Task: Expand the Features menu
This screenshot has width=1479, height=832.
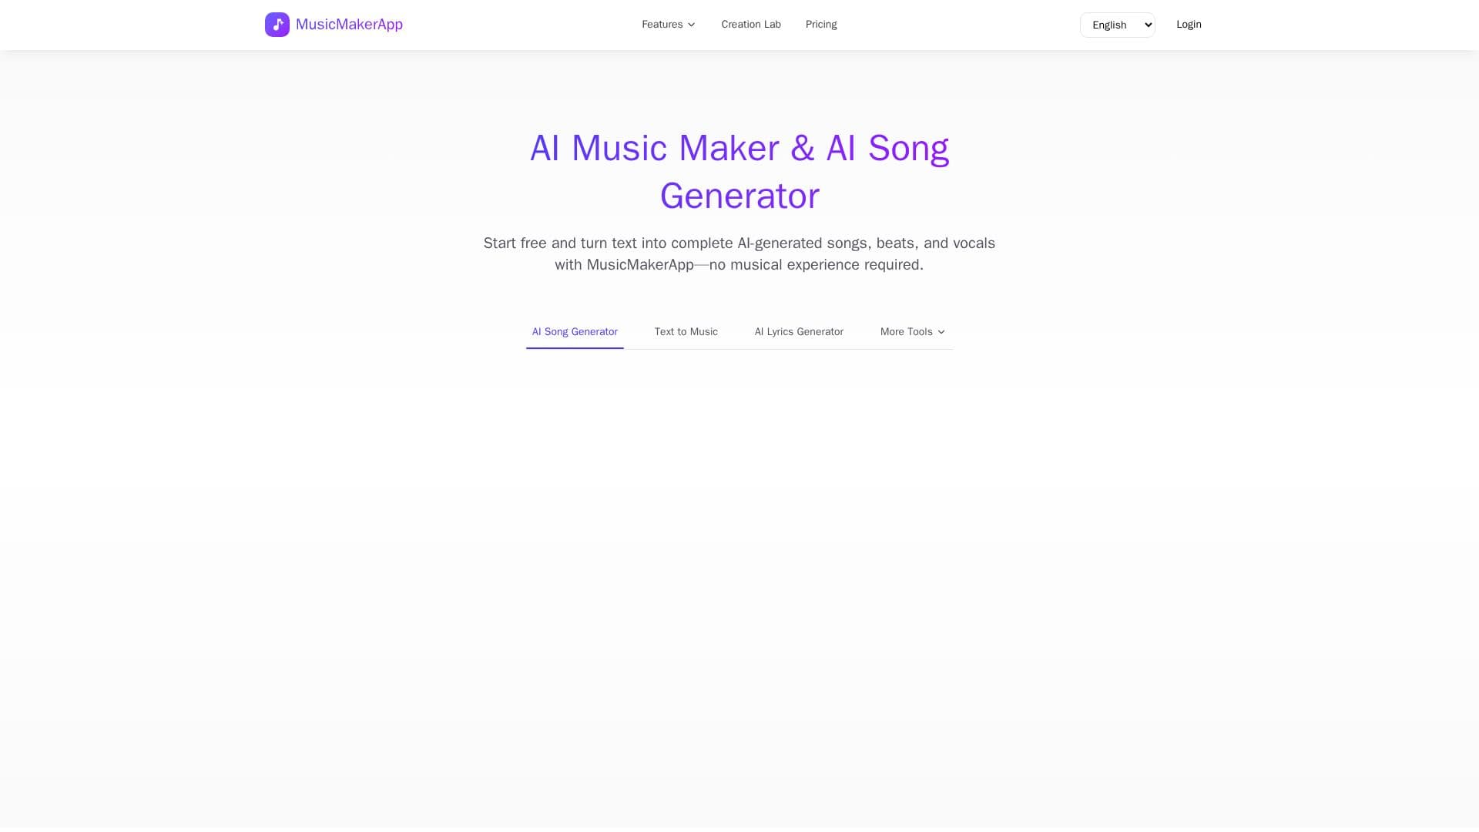Action: pos(669,25)
